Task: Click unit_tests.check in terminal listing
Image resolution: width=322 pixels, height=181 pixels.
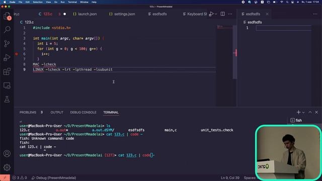Action: pos(217,130)
